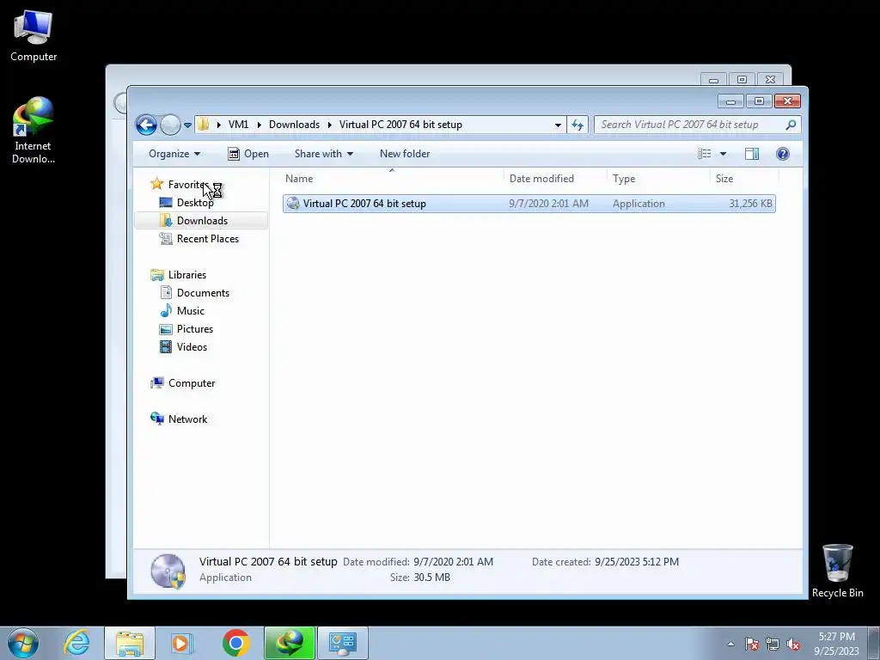Viewport: 880px width, 660px height.
Task: Change your view icon button
Action: 705,154
